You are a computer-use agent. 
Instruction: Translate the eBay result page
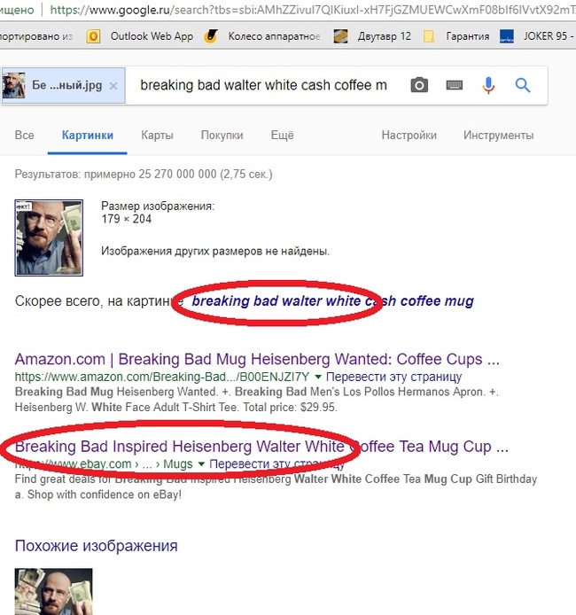point(276,464)
